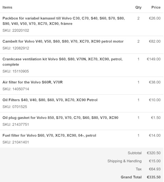This screenshot has height=182, width=164.
Task: Open the Cambelt for Volvo V40 product name
Action: [x=63, y=41]
